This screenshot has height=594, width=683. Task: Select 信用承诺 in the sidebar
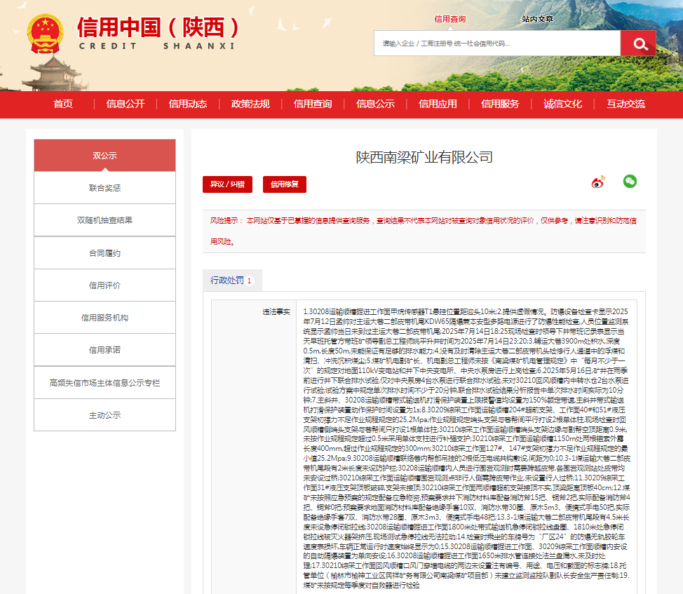pyautogui.click(x=105, y=350)
